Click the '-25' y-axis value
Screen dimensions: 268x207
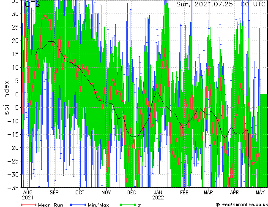point(13,161)
